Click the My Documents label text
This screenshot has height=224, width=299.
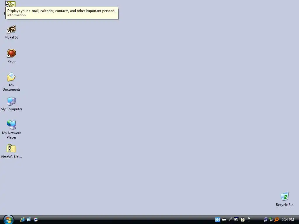pos(11,87)
